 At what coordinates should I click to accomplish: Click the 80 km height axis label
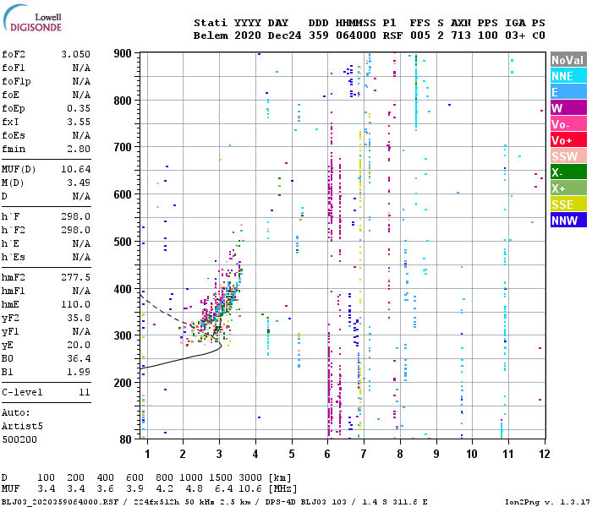click(125, 439)
